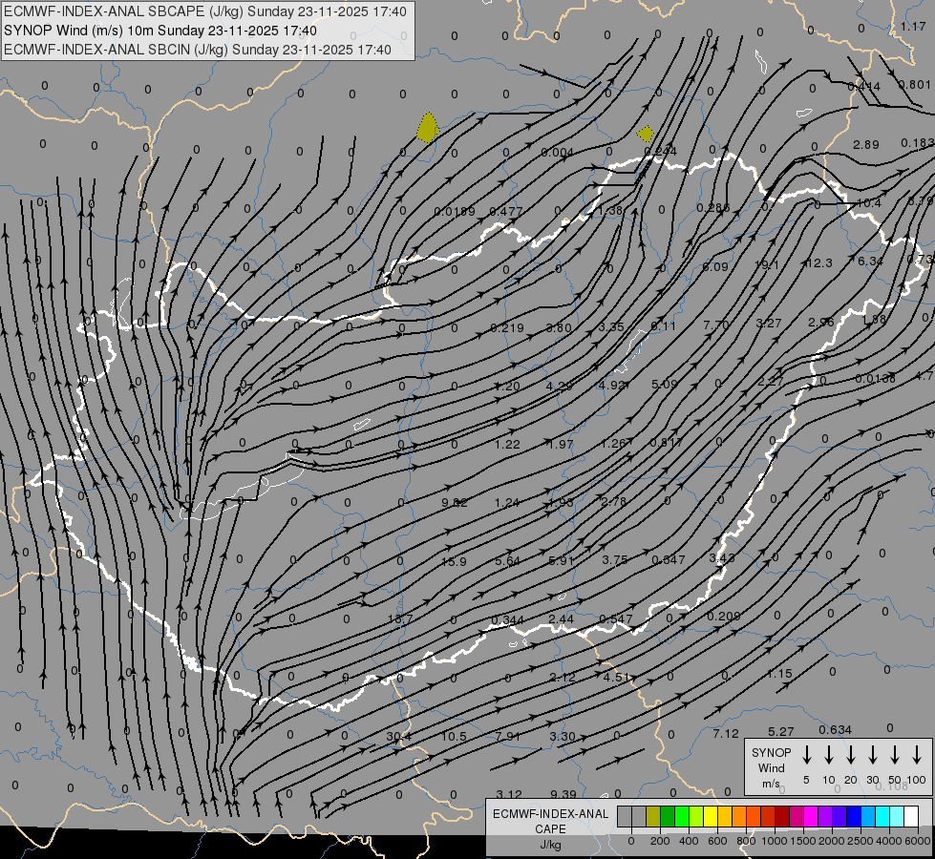Pick the dark red CAPE colorbar swatch
935x859 pixels.
point(782,816)
